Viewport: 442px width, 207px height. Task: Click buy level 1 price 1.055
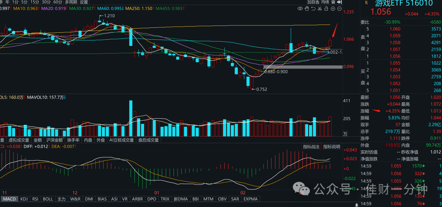click(395, 63)
